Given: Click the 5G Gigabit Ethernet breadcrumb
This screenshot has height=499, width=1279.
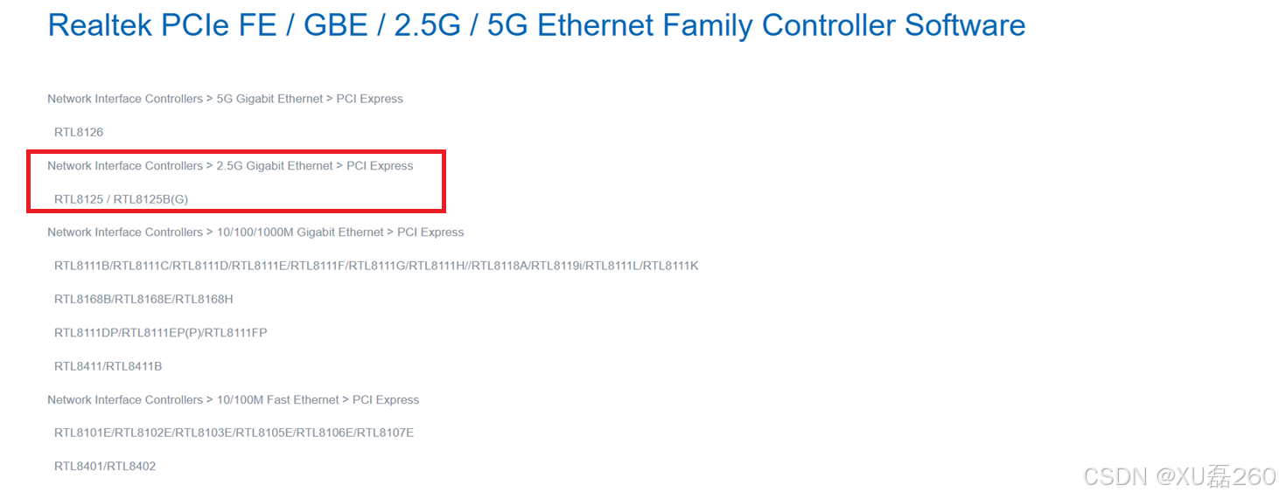Looking at the screenshot, I should pyautogui.click(x=269, y=99).
